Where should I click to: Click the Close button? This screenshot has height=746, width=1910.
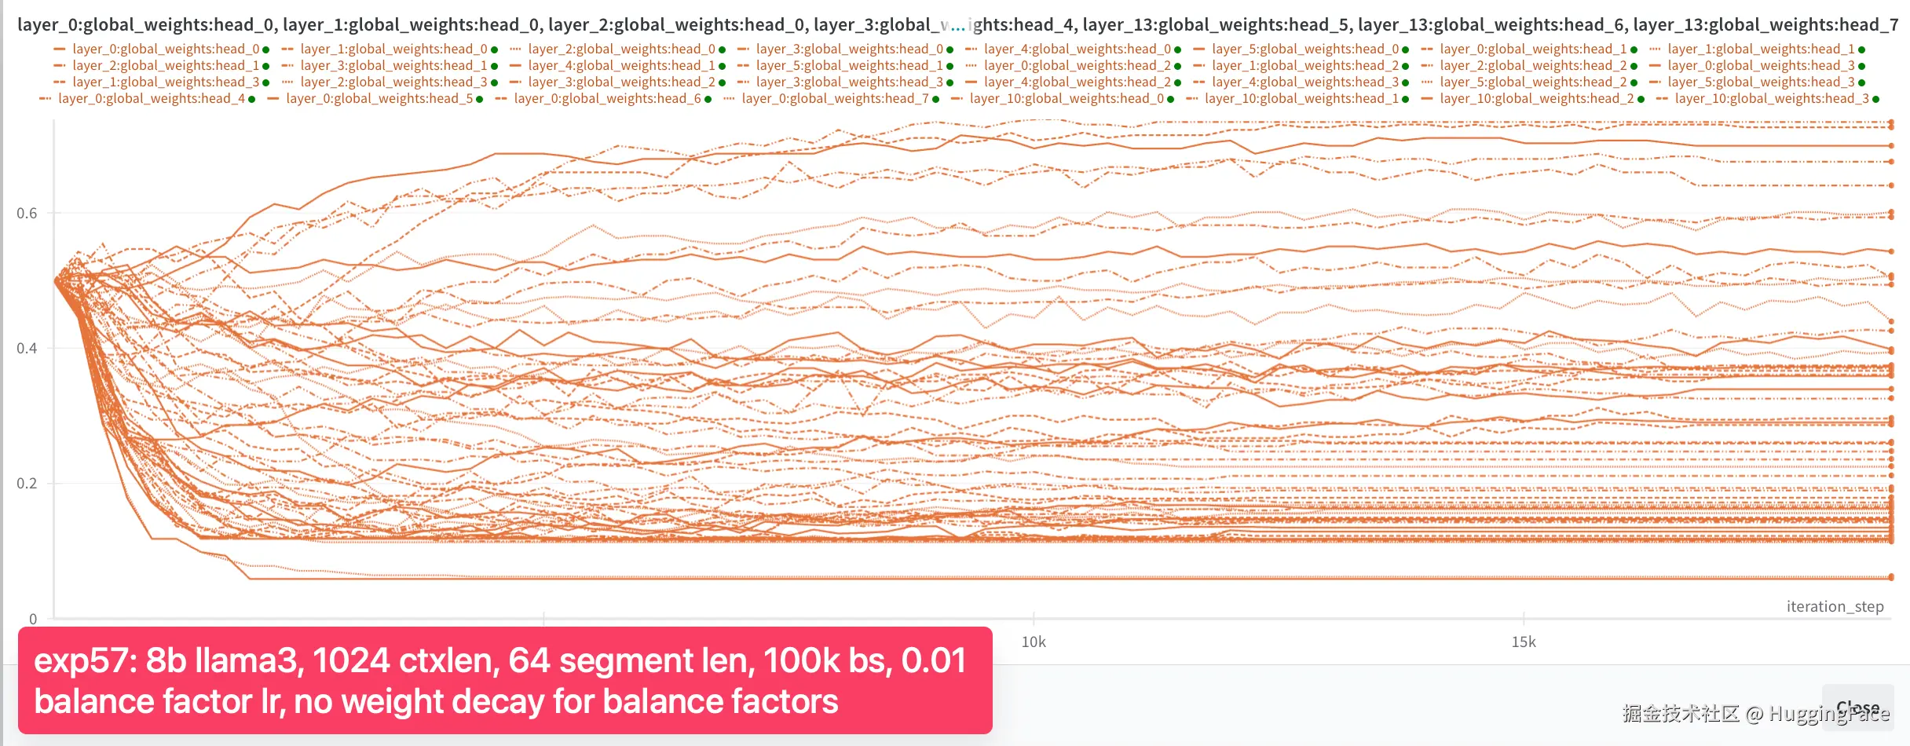click(x=1858, y=708)
